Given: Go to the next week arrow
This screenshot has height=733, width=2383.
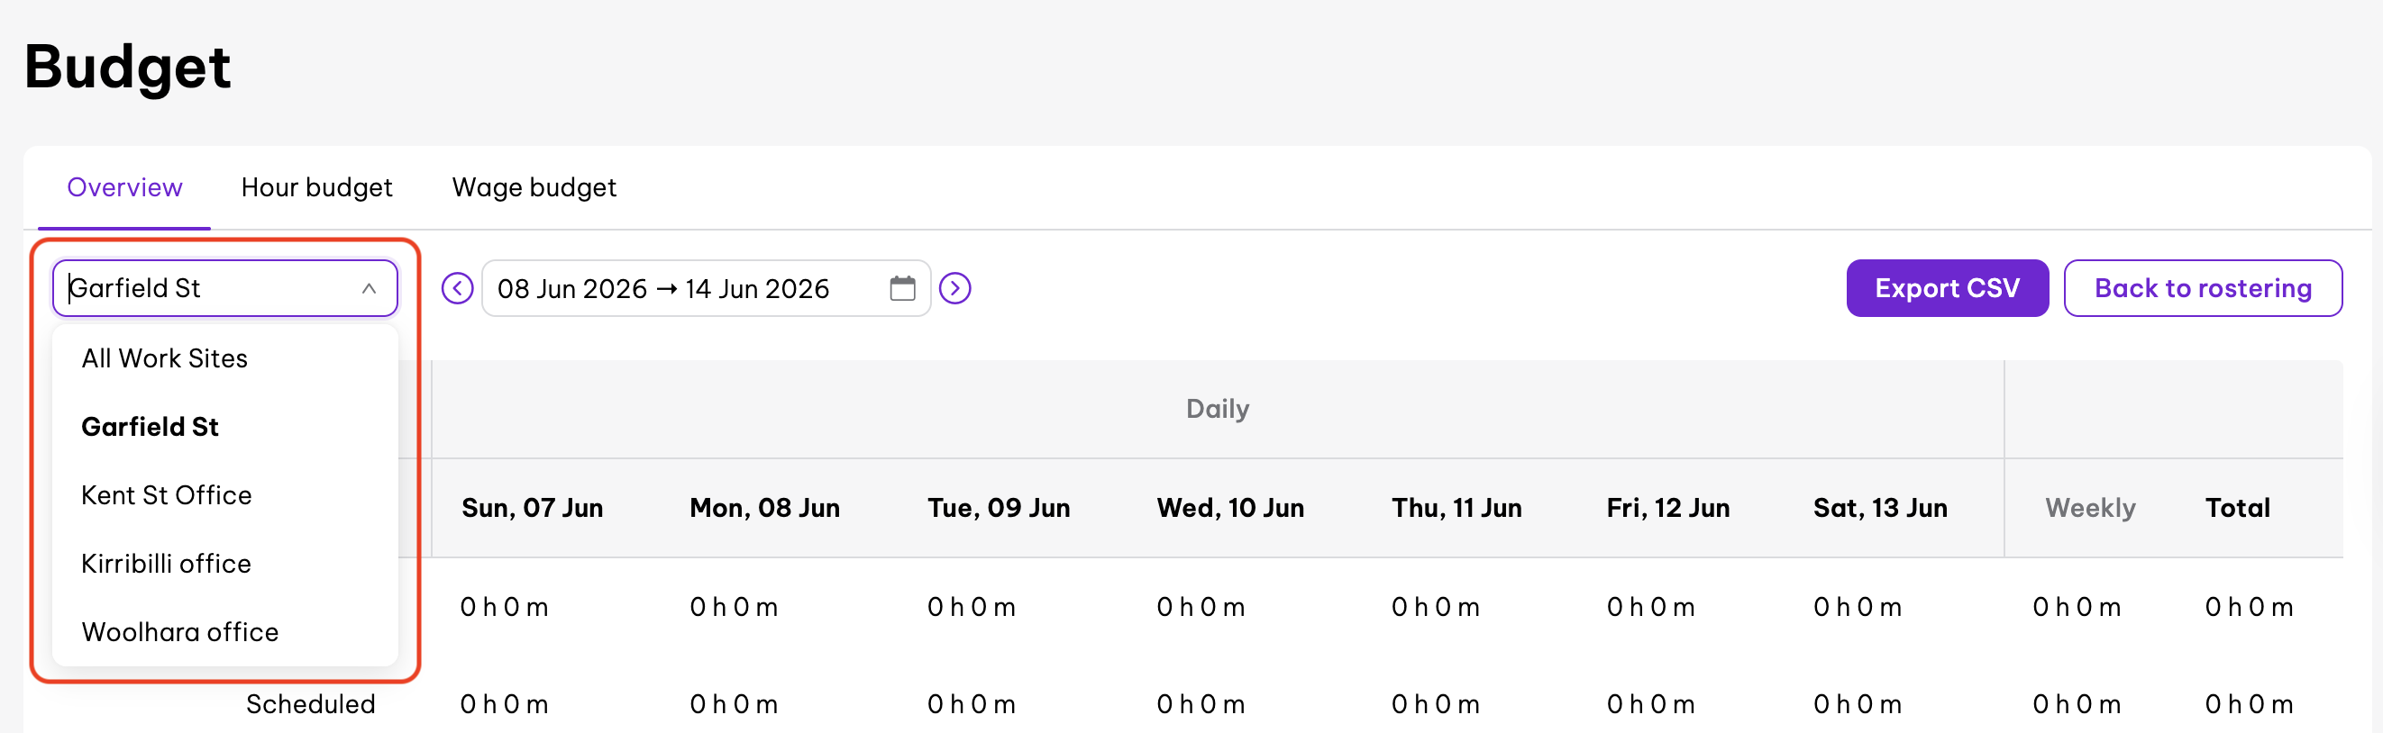Looking at the screenshot, I should (x=954, y=288).
